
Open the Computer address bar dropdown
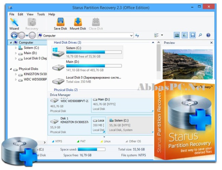coord(131,35)
